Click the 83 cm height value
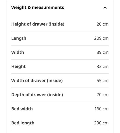 (103, 66)
